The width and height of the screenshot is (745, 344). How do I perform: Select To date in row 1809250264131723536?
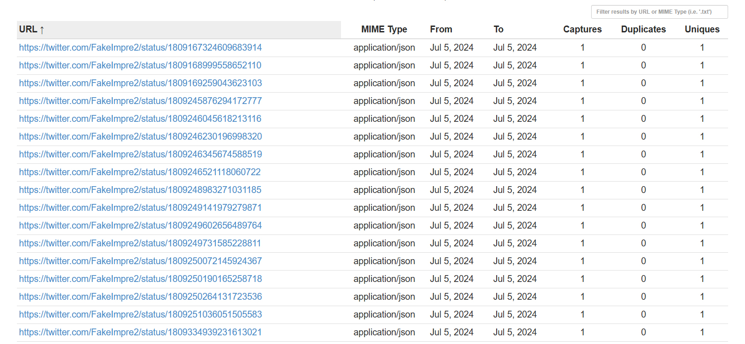click(515, 297)
